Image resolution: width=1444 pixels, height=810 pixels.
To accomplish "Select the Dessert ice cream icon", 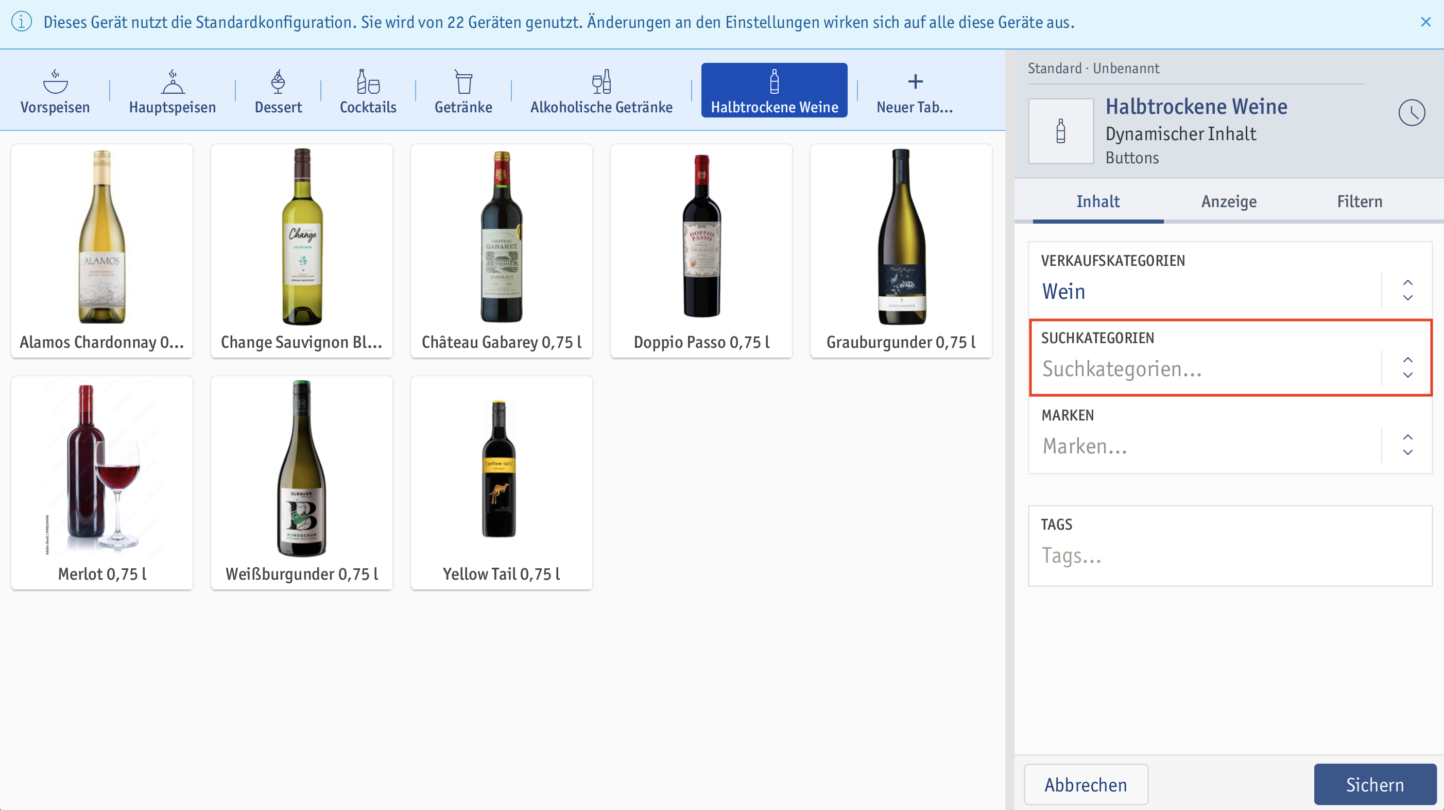I will [278, 81].
